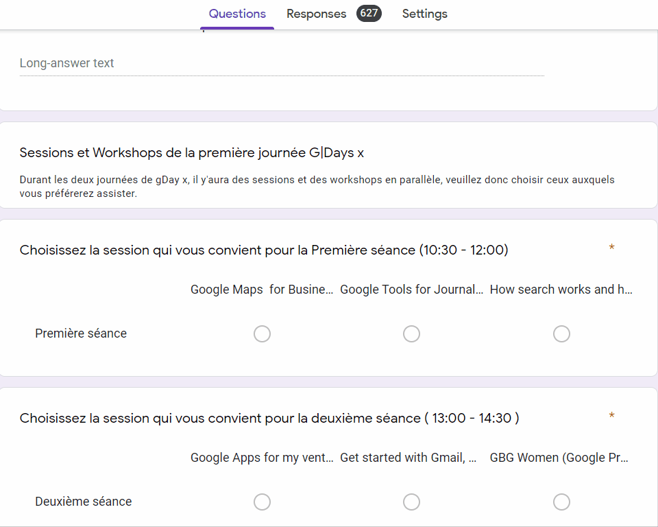The image size is (658, 527).
Task: Pick How search works for Première séance
Action: click(x=561, y=334)
